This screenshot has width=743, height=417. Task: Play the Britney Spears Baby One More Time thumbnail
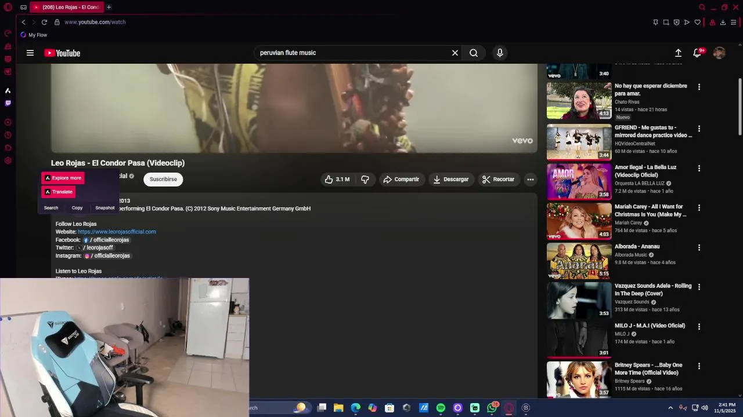[x=579, y=379]
